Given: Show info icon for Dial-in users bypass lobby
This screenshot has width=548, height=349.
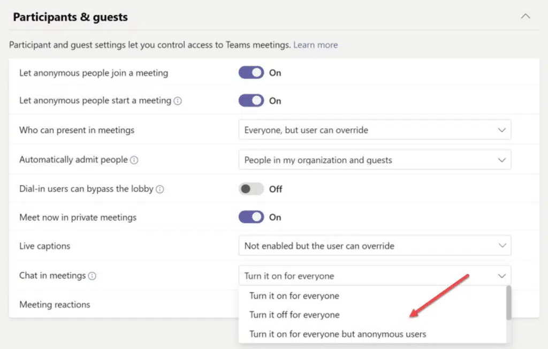Looking at the screenshot, I should pos(159,189).
